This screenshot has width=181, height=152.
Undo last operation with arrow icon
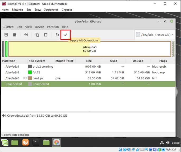(x=57, y=35)
